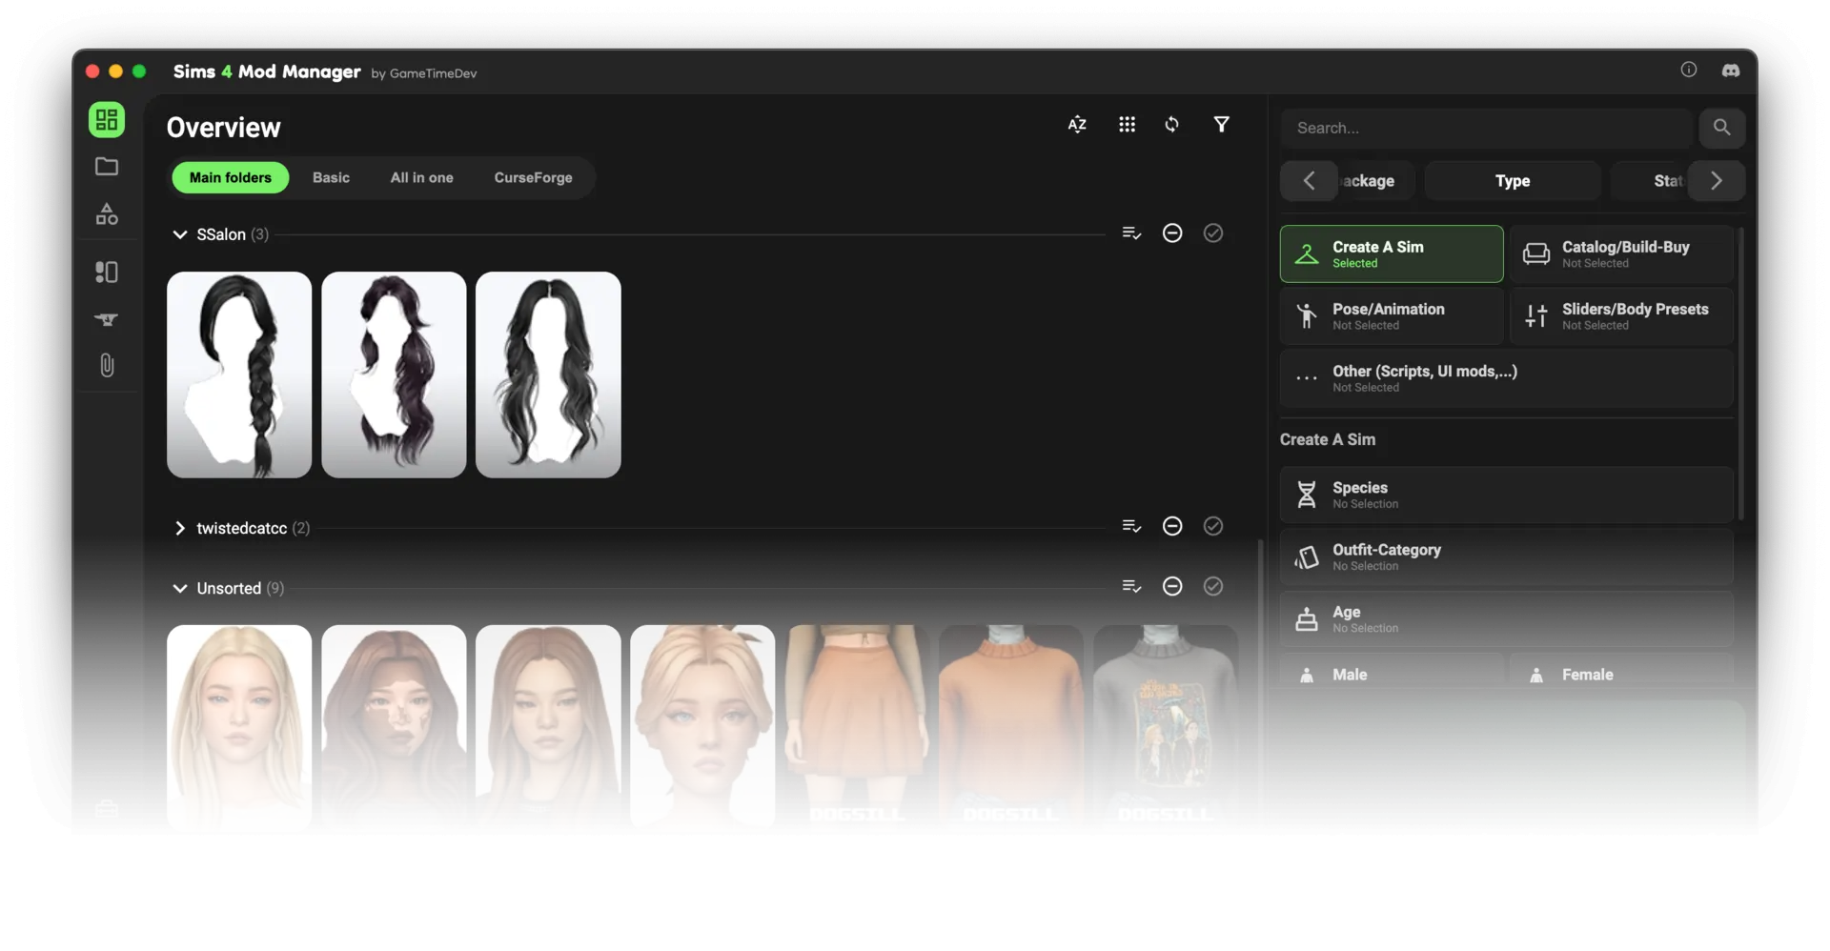Open the Outfit-Category selection dropdown
The width and height of the screenshot is (1830, 951).
click(x=1506, y=557)
